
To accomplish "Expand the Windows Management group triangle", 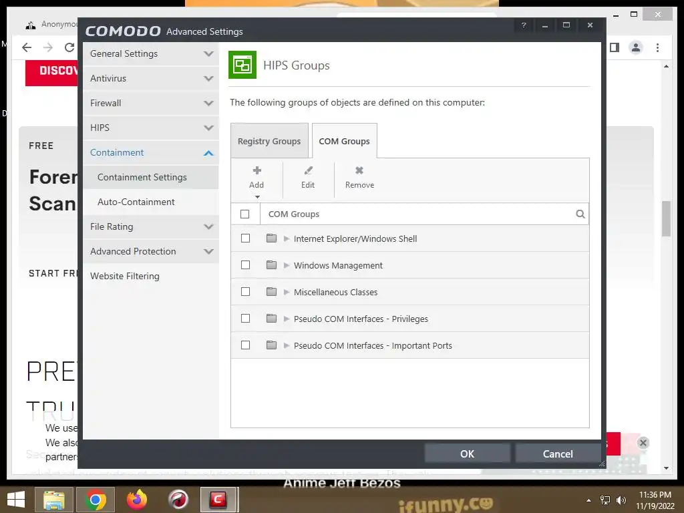I will click(287, 265).
